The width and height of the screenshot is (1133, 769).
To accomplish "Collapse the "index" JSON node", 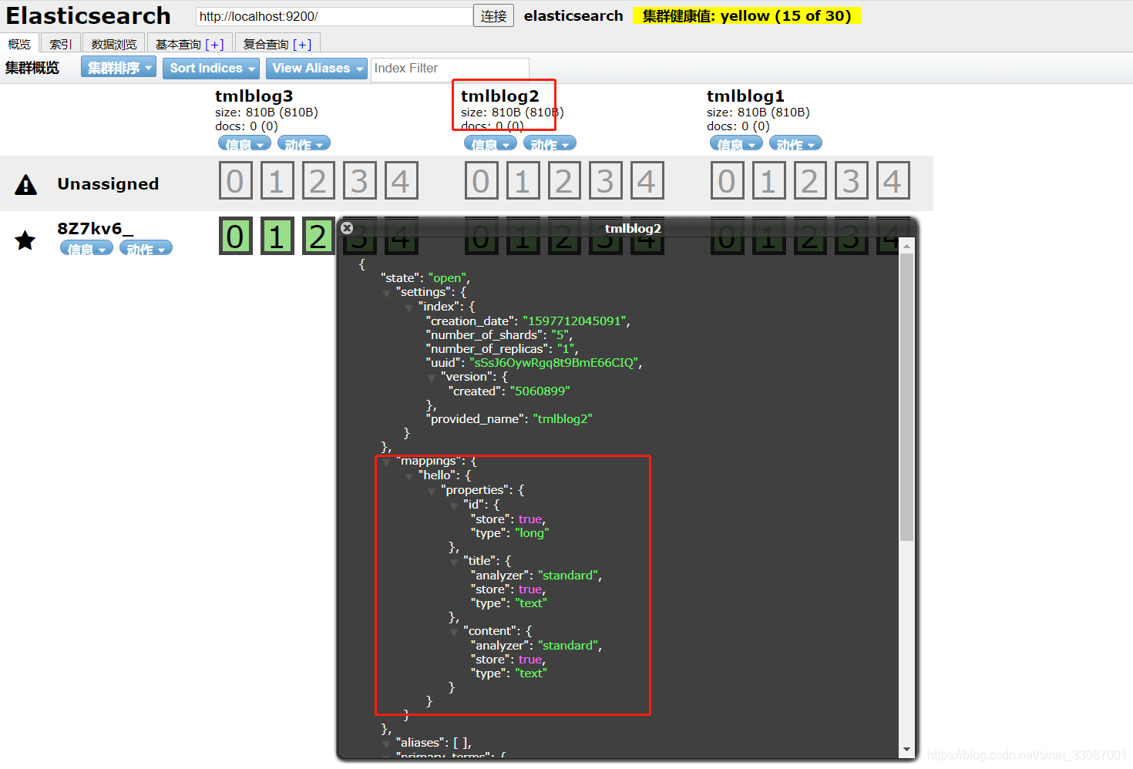I will pos(409,307).
